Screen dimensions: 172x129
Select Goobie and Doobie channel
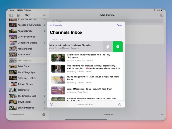[27, 43]
